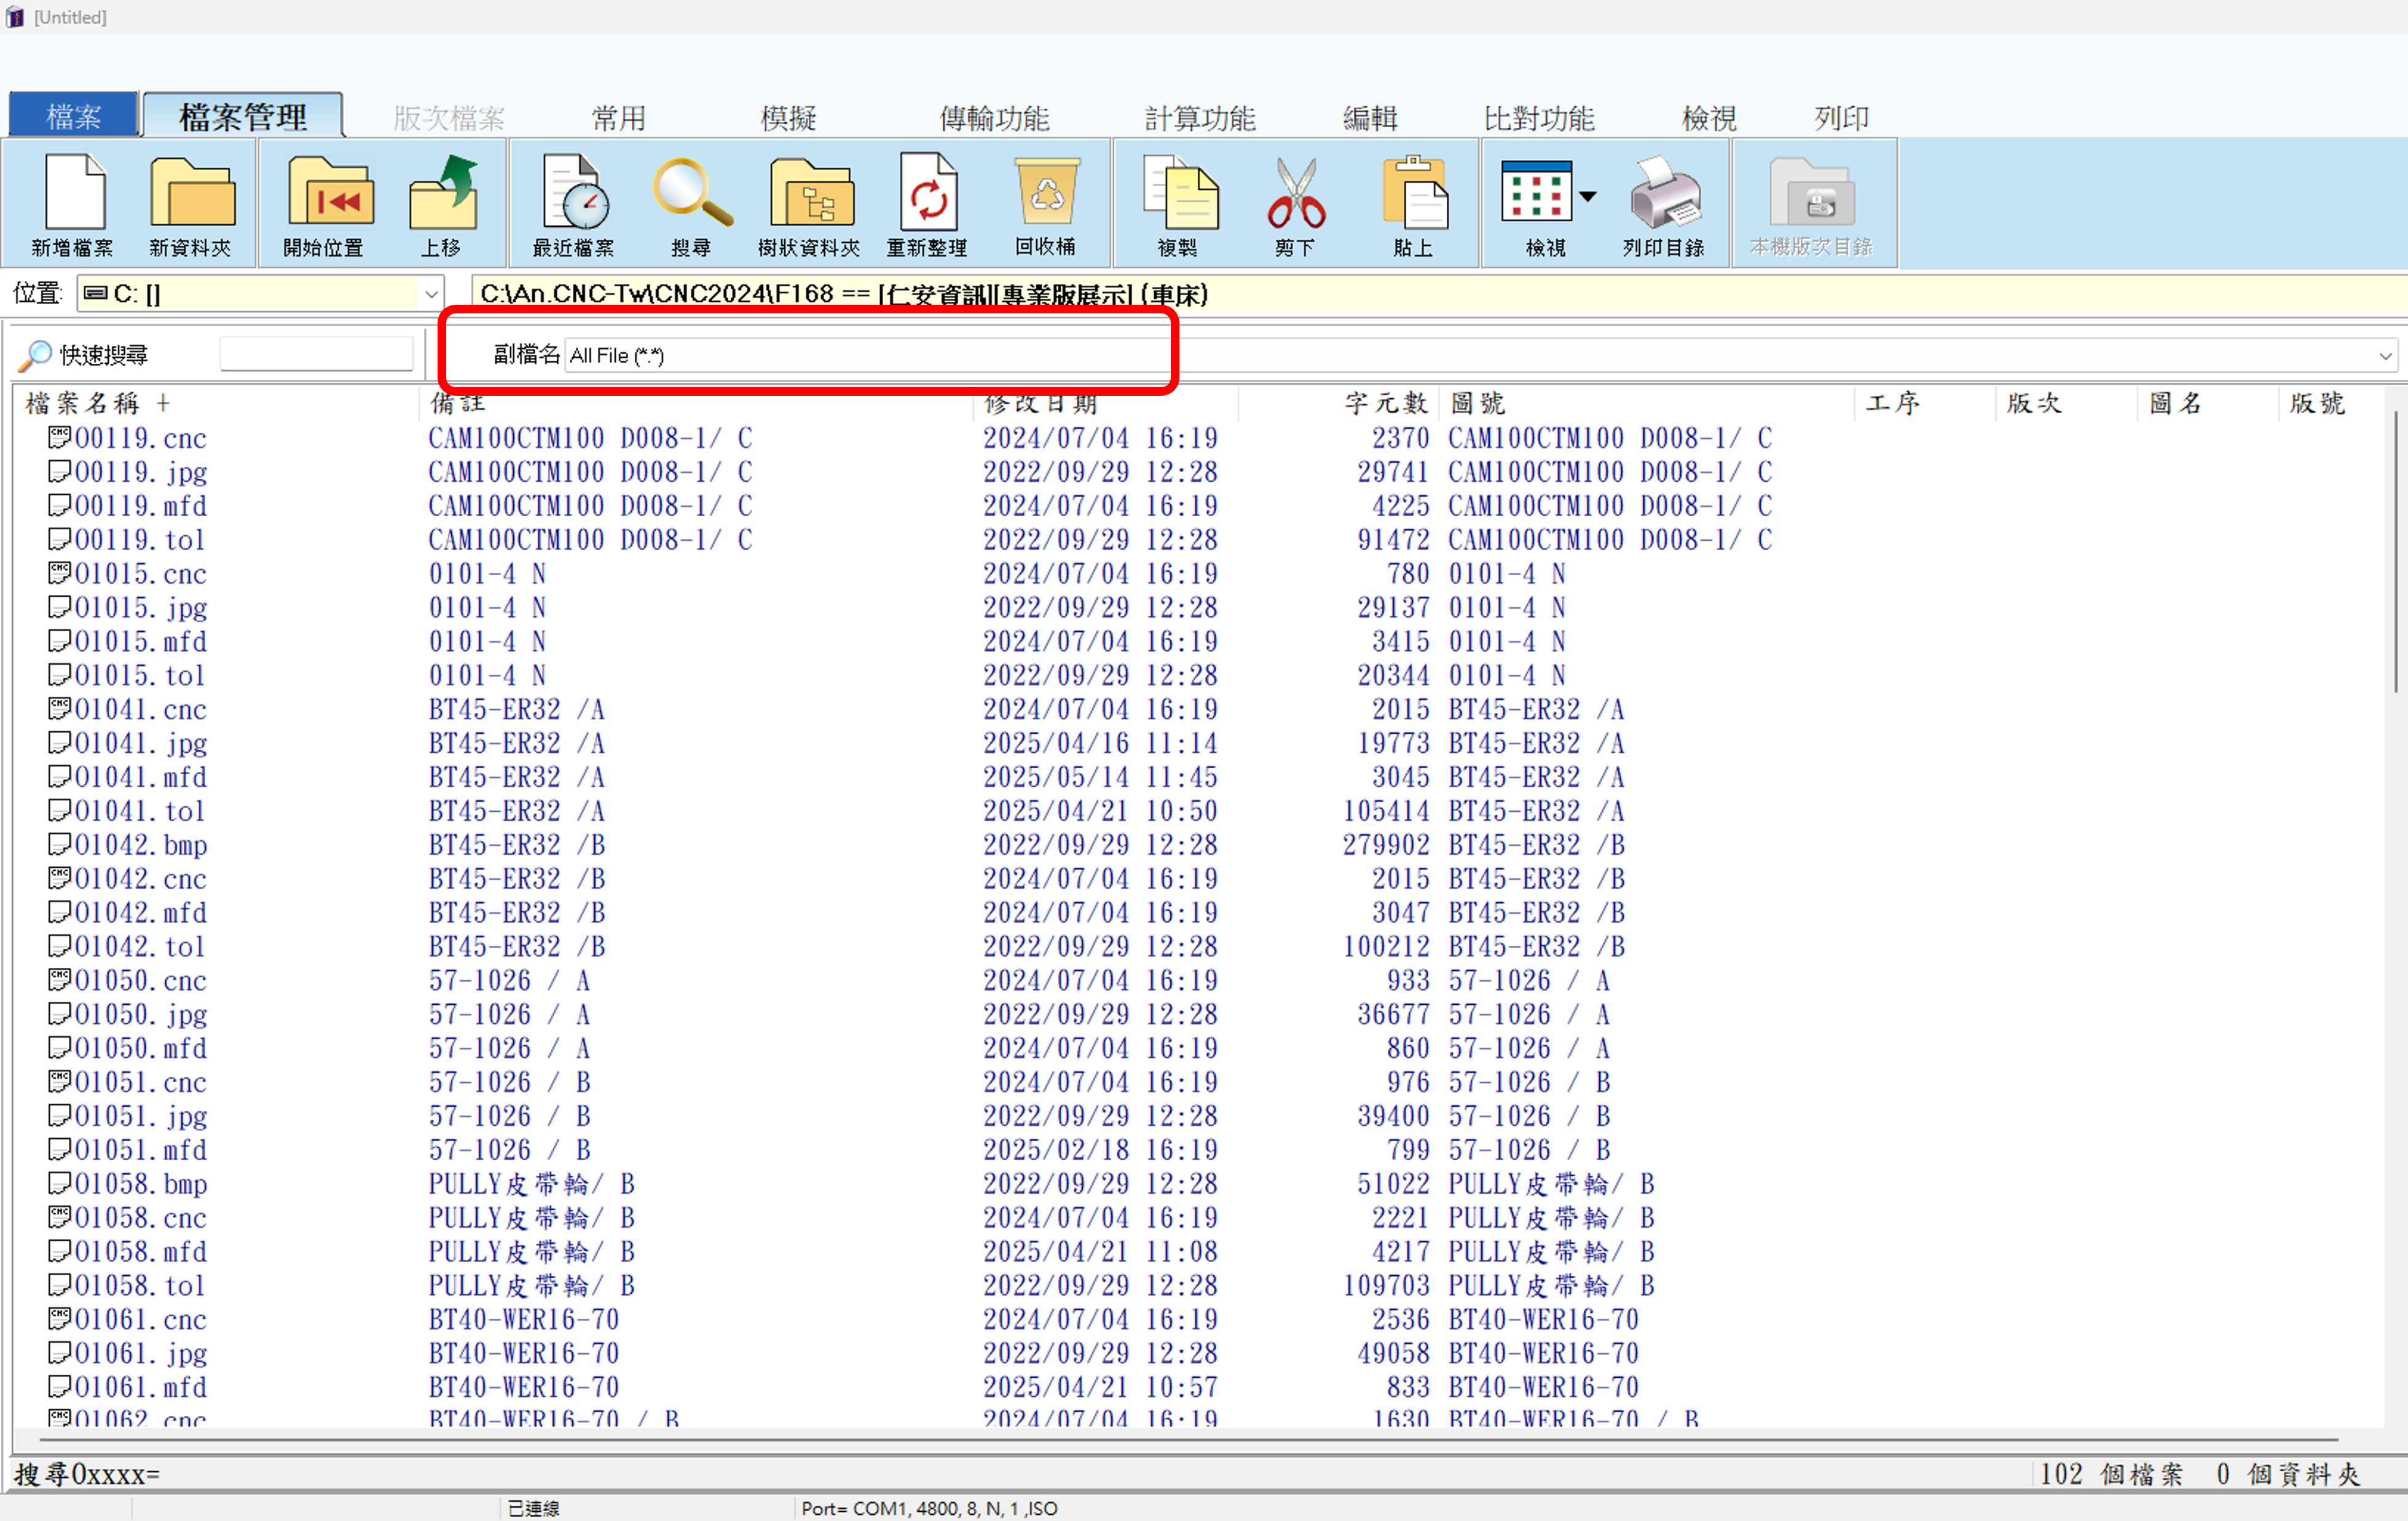Open the 回收桶 recycle bin
Image resolution: width=2408 pixels, height=1521 pixels.
coord(1045,204)
